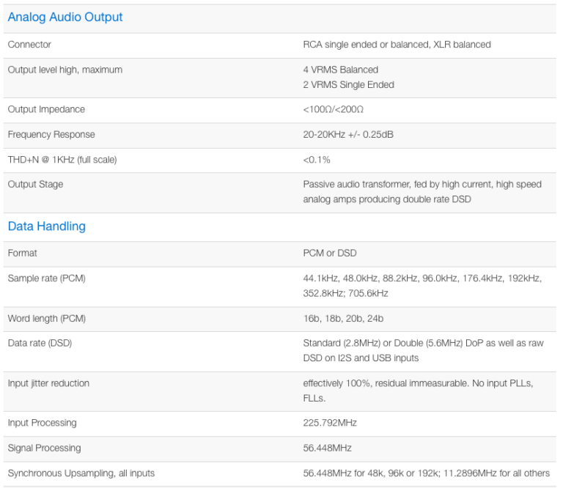The height and width of the screenshot is (488, 563).
Task: Click the Frequency Response label
Action: [51, 135]
